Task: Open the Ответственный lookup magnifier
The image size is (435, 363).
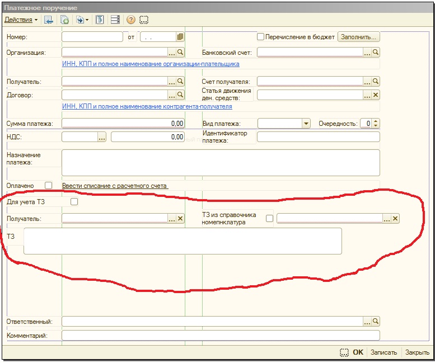Action: pos(376,321)
